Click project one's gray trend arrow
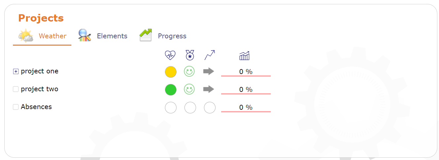 pos(209,71)
